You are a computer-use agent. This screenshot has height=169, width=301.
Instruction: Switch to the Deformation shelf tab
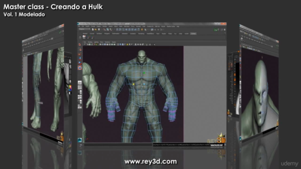[x=116, y=33]
